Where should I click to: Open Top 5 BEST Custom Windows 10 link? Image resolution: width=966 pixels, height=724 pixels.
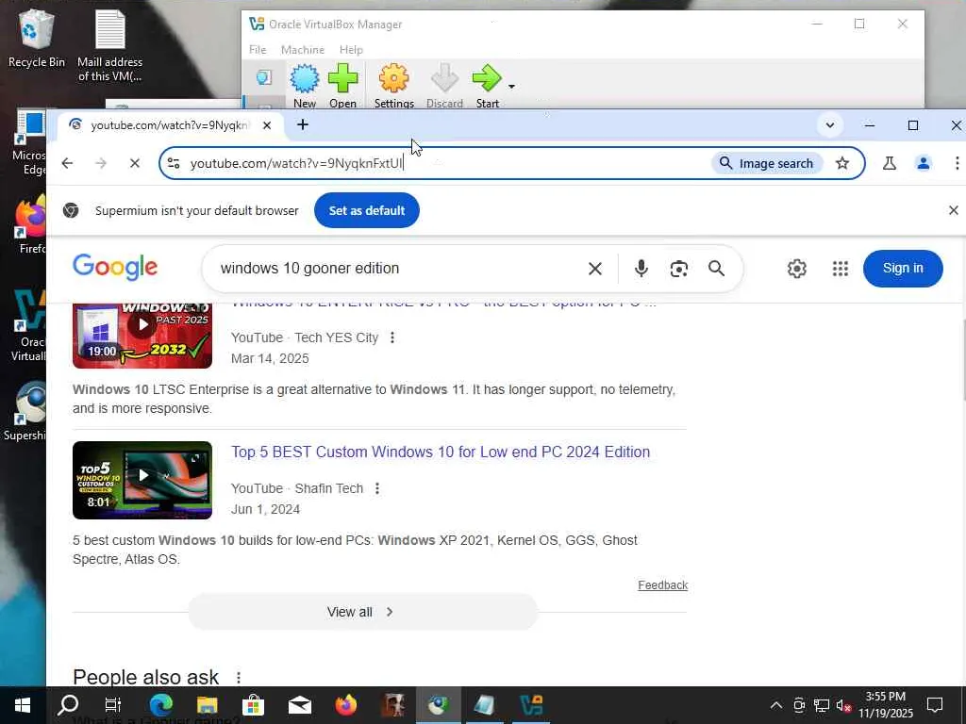441,452
